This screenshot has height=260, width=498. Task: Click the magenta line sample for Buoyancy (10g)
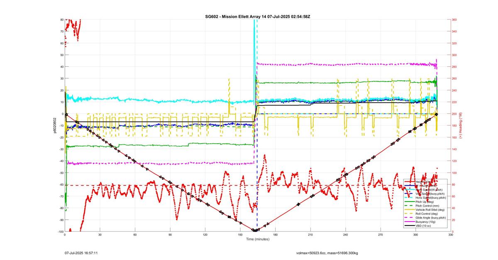[410, 221]
